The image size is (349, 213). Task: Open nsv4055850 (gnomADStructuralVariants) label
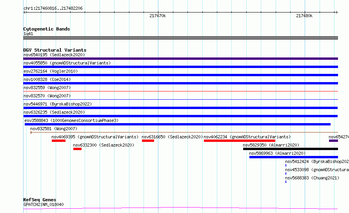click(x=67, y=63)
